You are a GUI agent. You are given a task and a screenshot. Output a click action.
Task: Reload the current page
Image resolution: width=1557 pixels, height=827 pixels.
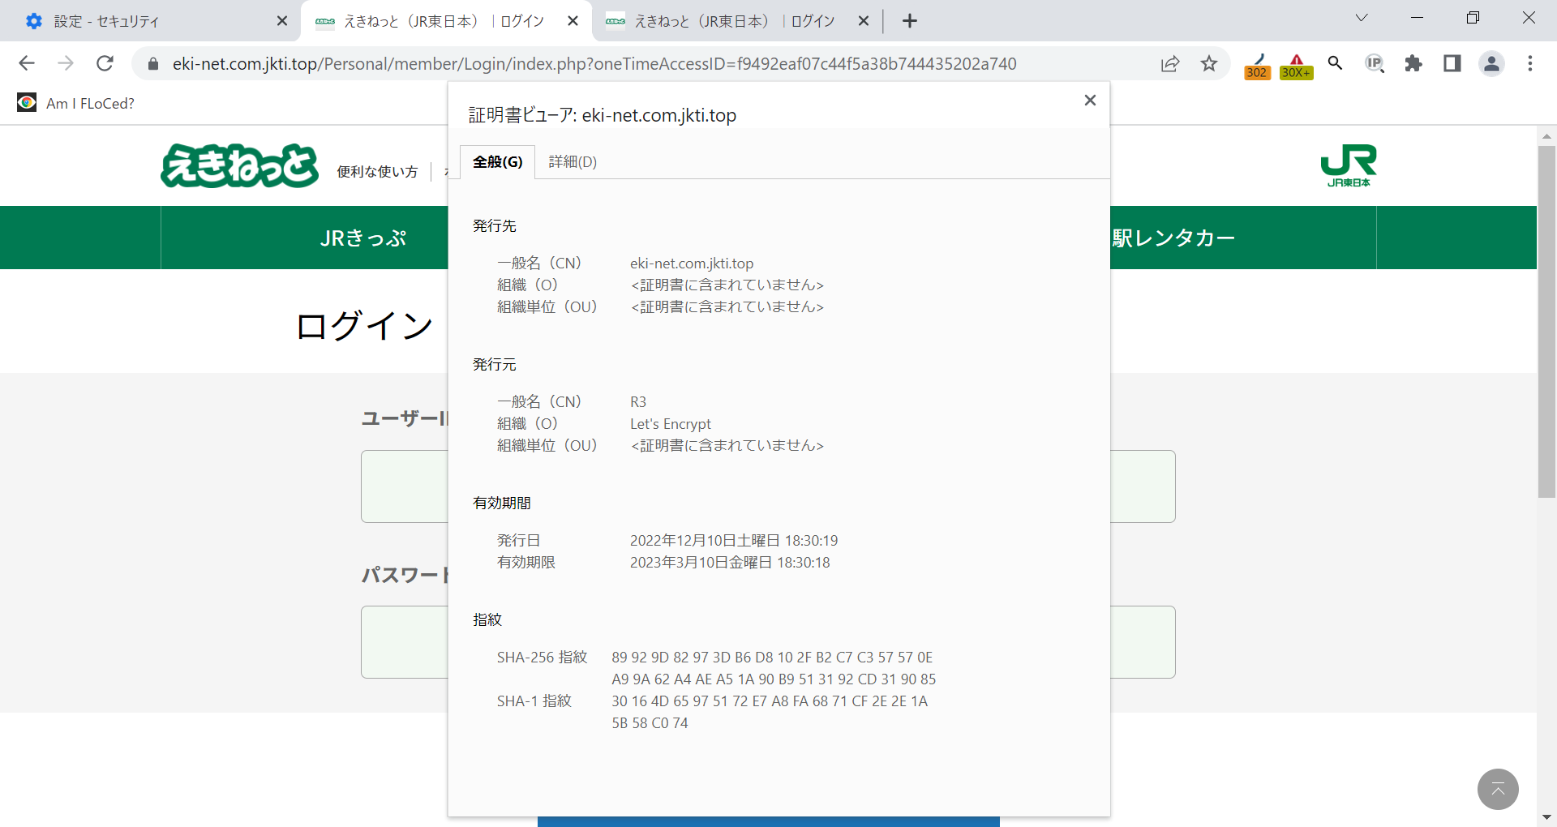click(x=105, y=63)
